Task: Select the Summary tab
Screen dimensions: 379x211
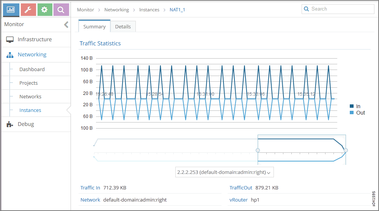Action: (94, 26)
